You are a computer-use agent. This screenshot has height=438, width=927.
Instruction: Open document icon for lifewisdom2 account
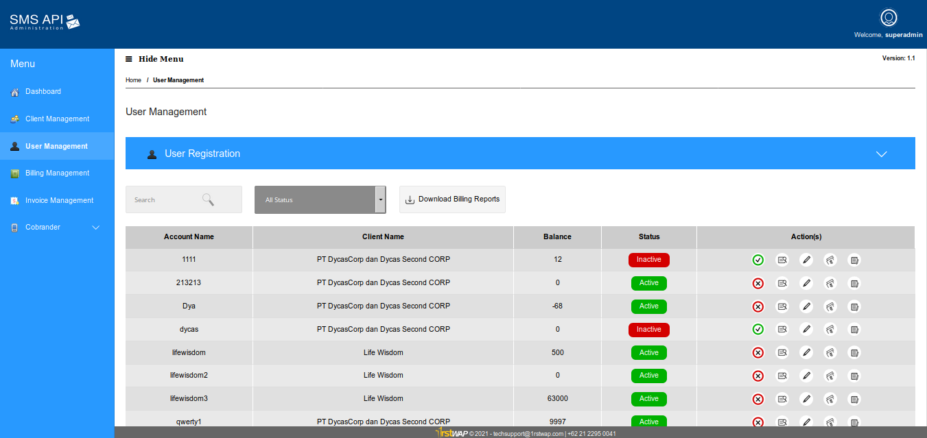click(854, 376)
